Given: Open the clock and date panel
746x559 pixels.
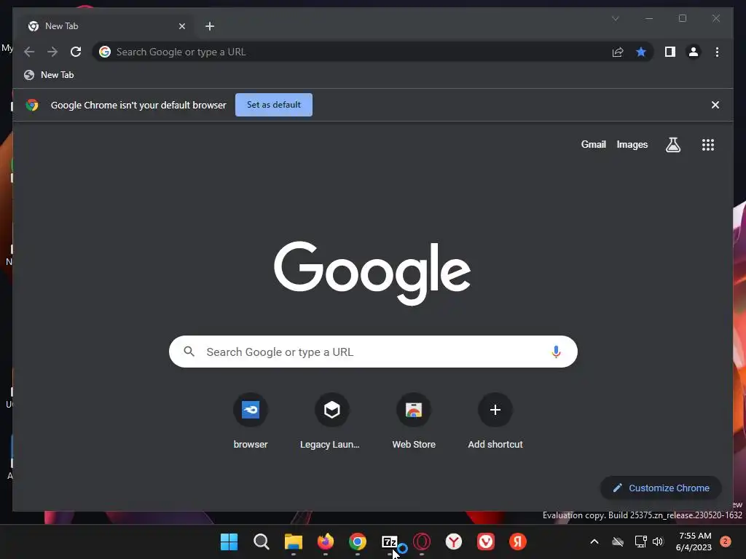Looking at the screenshot, I should click(694, 542).
